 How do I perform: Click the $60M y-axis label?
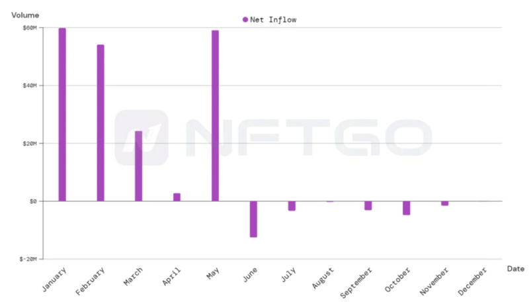[x=30, y=28]
